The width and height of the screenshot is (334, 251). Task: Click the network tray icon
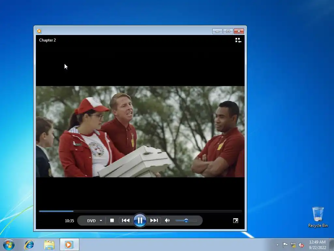click(x=293, y=245)
